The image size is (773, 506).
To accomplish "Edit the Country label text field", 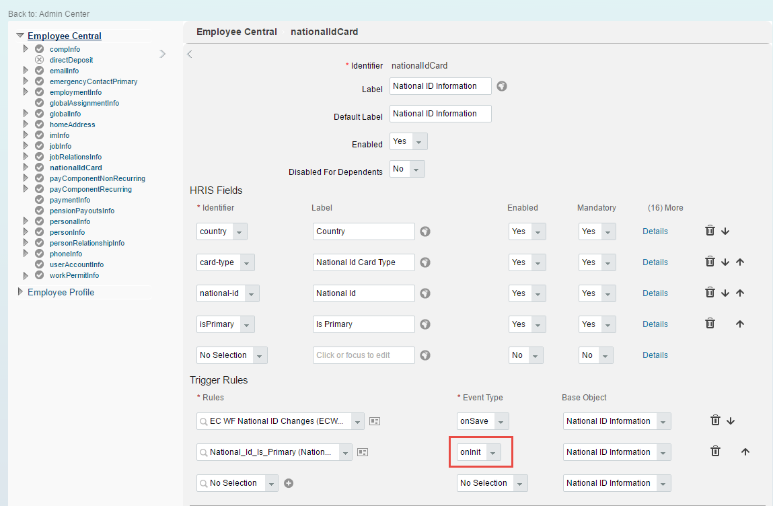I will click(x=363, y=231).
